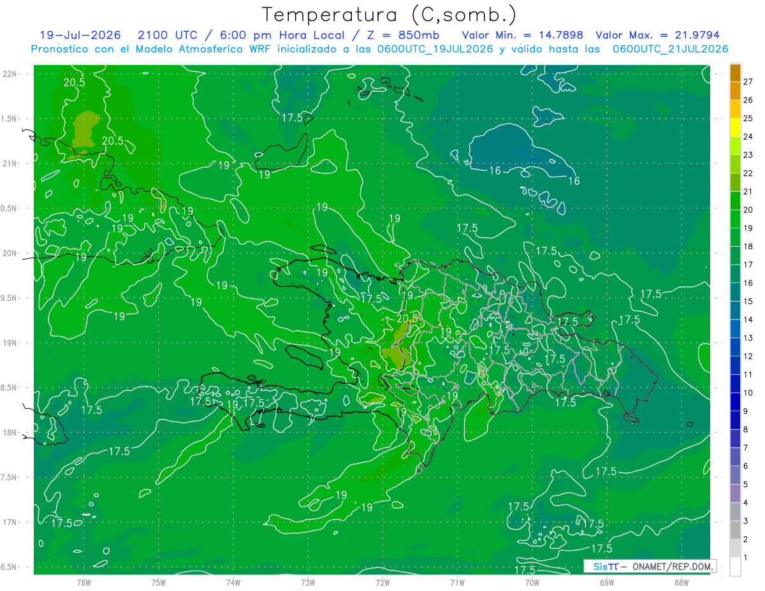
Task: Click the truncated latitude label '8.5N'
Action: tap(10, 388)
